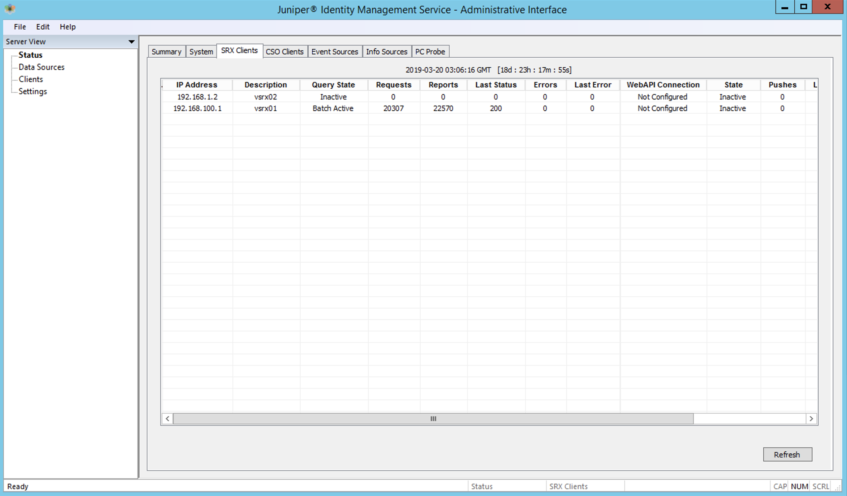Click the Ready status bar message
Viewport: 847px width, 496px height.
(18, 487)
